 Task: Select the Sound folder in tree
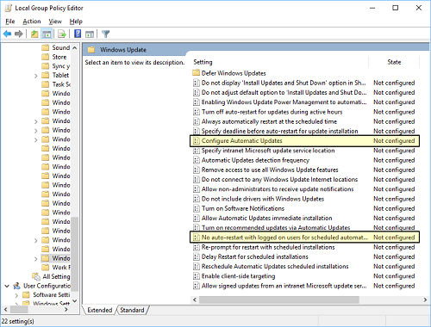click(56, 47)
